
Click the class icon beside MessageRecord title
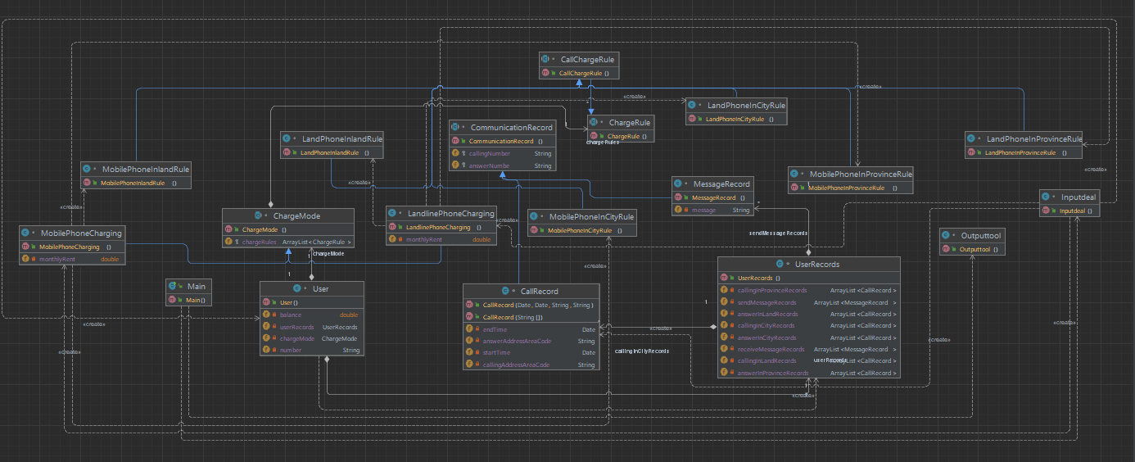pos(677,183)
